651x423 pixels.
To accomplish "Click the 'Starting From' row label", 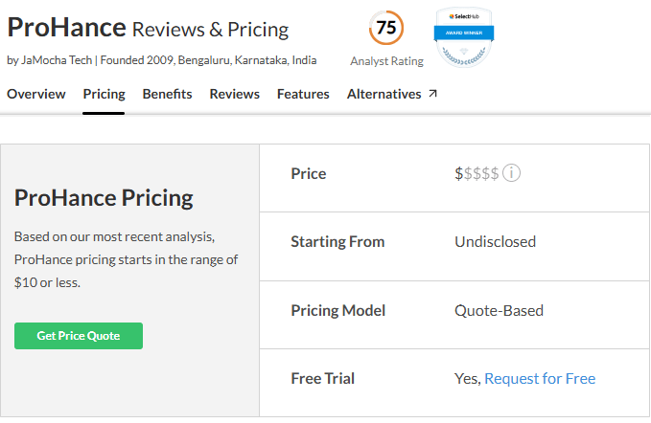I will point(337,241).
